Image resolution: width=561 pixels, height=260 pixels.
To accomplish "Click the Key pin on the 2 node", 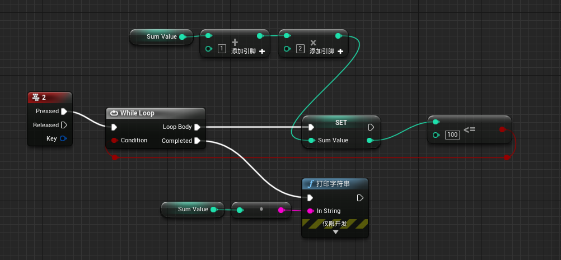I will (x=63, y=138).
